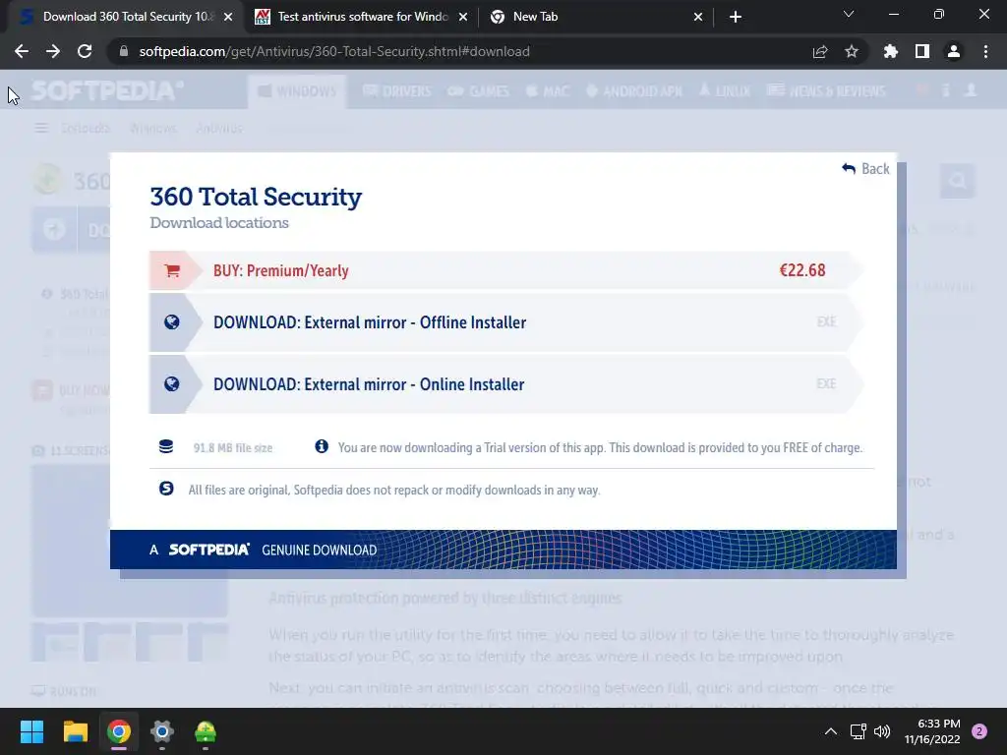The width and height of the screenshot is (1007, 755).
Task: Switch to the New Tab tab
Action: (596, 17)
